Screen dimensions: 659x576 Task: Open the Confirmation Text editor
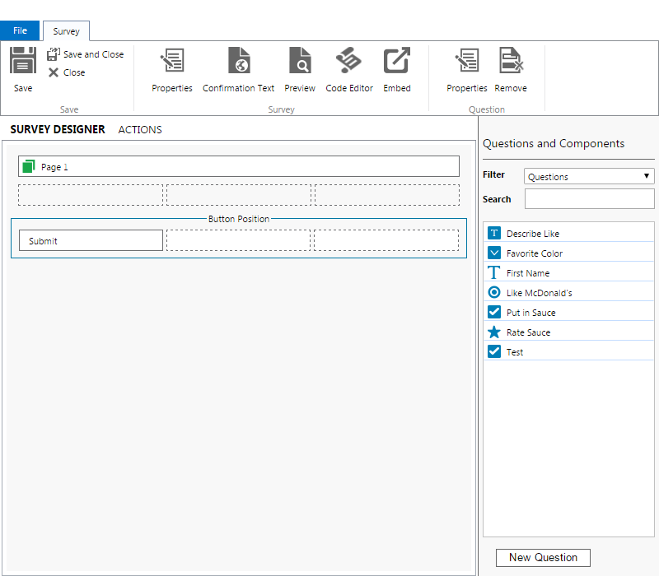point(239,62)
